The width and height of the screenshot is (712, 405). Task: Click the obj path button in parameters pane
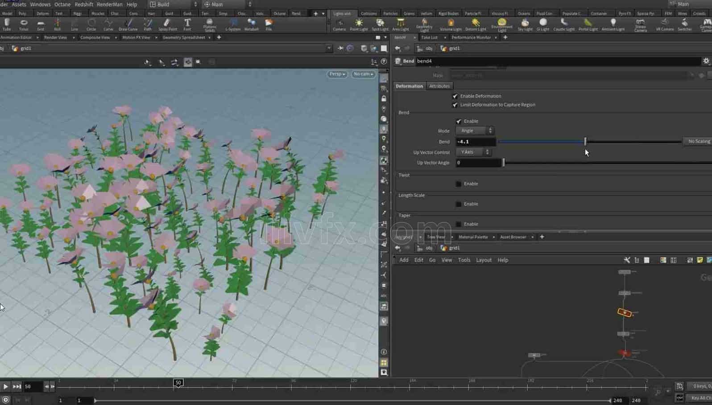(425, 48)
